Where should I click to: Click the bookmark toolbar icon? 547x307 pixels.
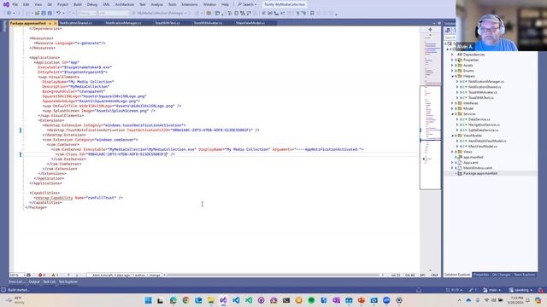[312, 14]
